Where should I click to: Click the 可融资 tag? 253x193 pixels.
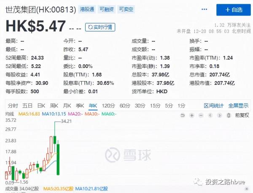[x=107, y=9]
